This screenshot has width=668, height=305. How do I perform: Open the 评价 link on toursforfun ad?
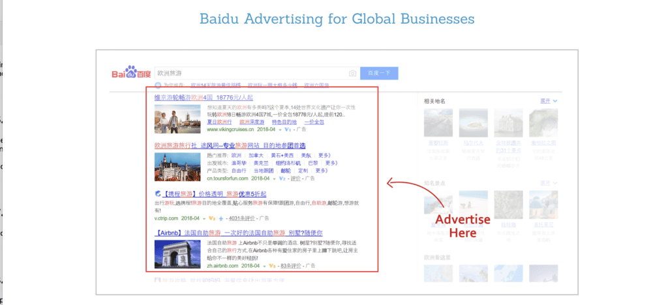click(296, 178)
